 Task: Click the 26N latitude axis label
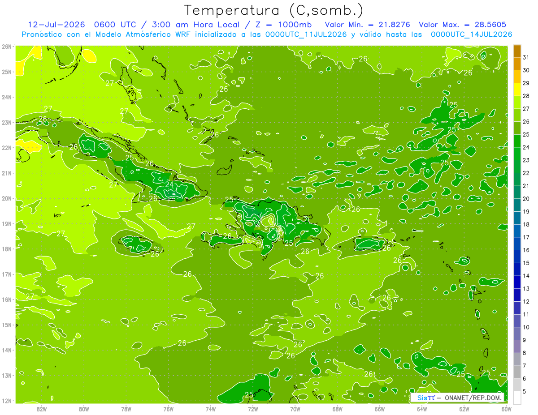click(6, 47)
